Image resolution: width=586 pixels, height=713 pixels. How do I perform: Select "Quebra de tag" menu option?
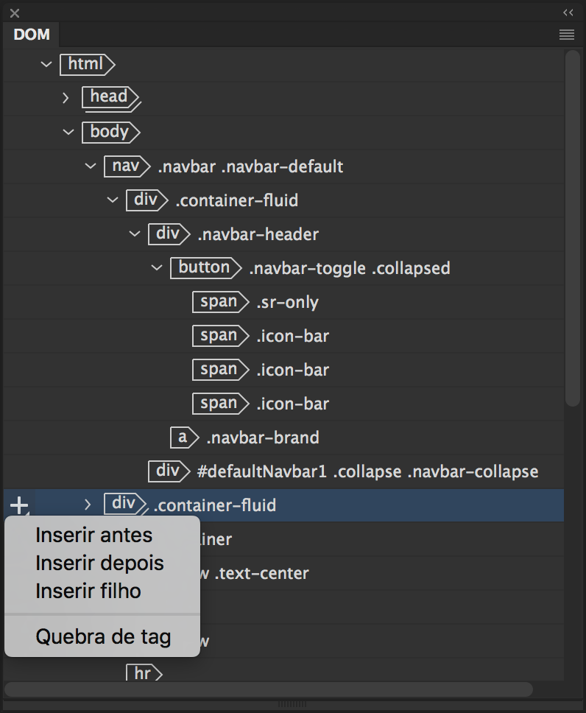103,636
